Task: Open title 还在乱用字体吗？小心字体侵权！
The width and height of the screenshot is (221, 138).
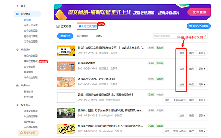Action: (x=97, y=79)
